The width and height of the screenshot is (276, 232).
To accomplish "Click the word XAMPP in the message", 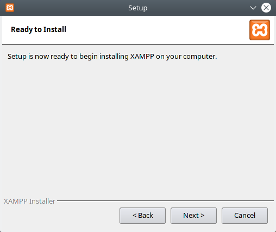I will tap(142, 57).
